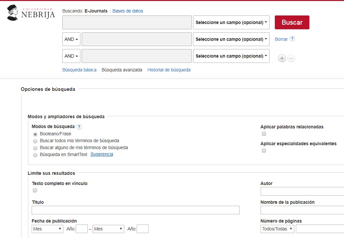Check Aplicar especialidades equivalentes box

tap(264, 151)
